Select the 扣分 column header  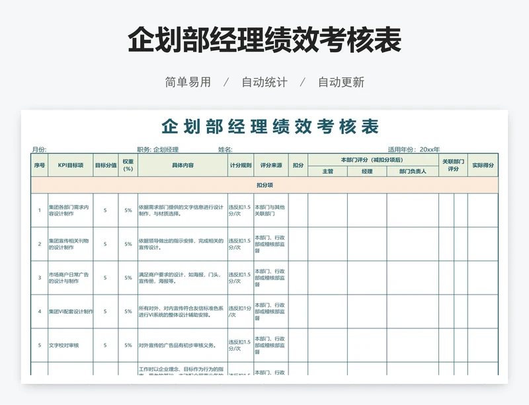298,165
